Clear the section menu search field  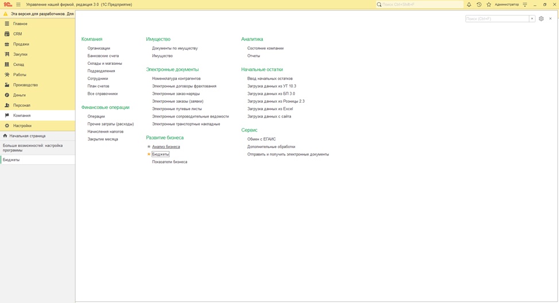pyautogui.click(x=532, y=19)
